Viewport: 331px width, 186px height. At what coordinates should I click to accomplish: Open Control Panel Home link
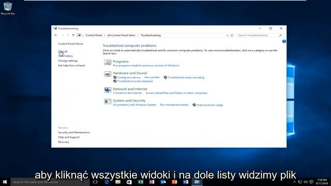pos(70,44)
